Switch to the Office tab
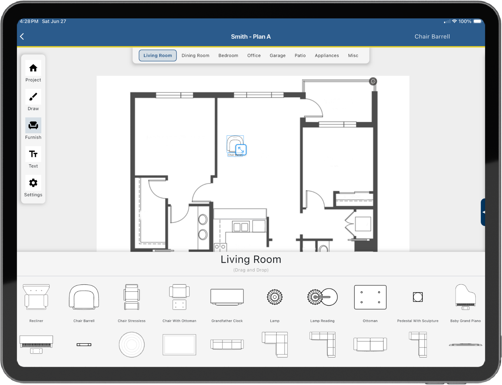The height and width of the screenshot is (385, 502). (x=254, y=55)
